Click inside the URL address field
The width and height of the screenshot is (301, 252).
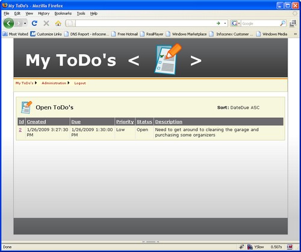(145, 23)
